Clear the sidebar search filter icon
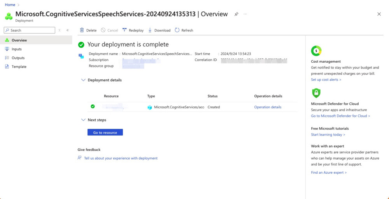Viewport: 389px width, 199px height. pos(60,30)
